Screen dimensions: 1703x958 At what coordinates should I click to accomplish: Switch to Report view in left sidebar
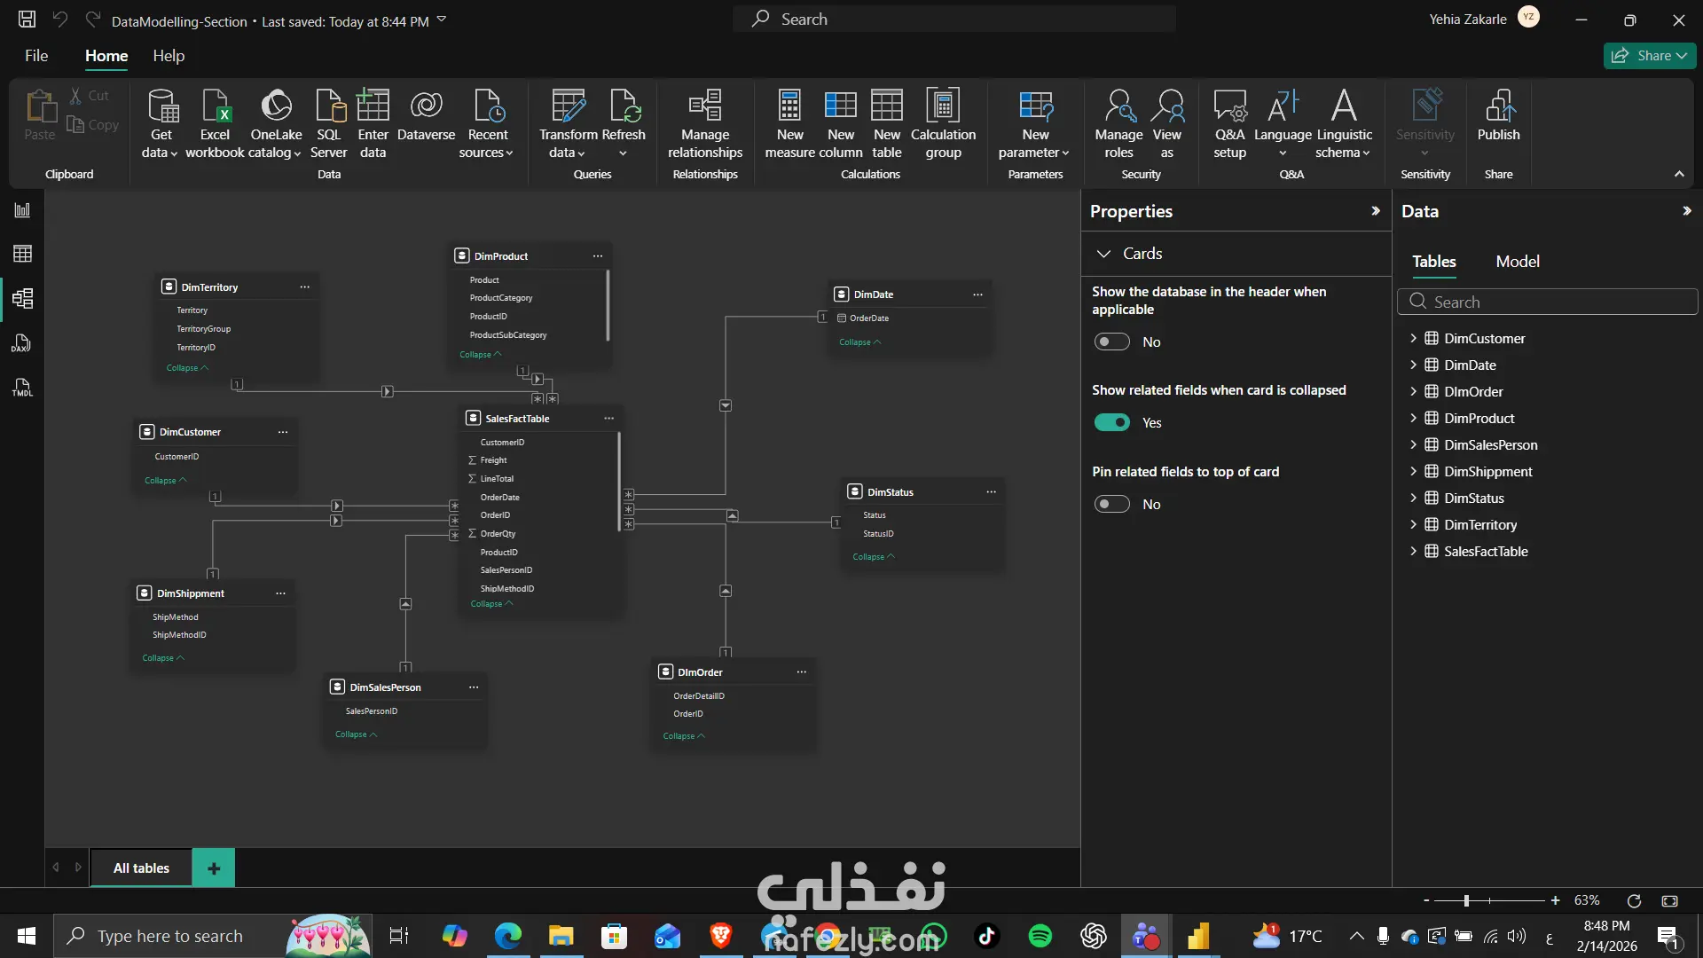[22, 210]
